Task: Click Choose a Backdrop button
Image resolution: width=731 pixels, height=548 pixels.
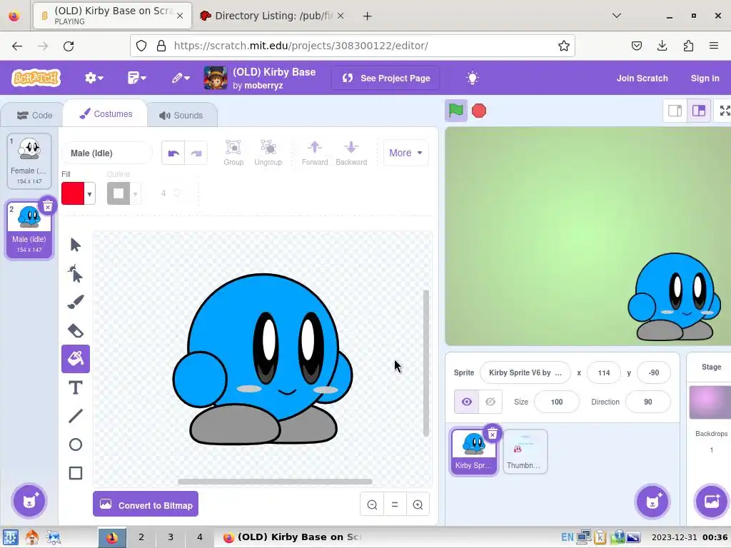Action: 712,502
